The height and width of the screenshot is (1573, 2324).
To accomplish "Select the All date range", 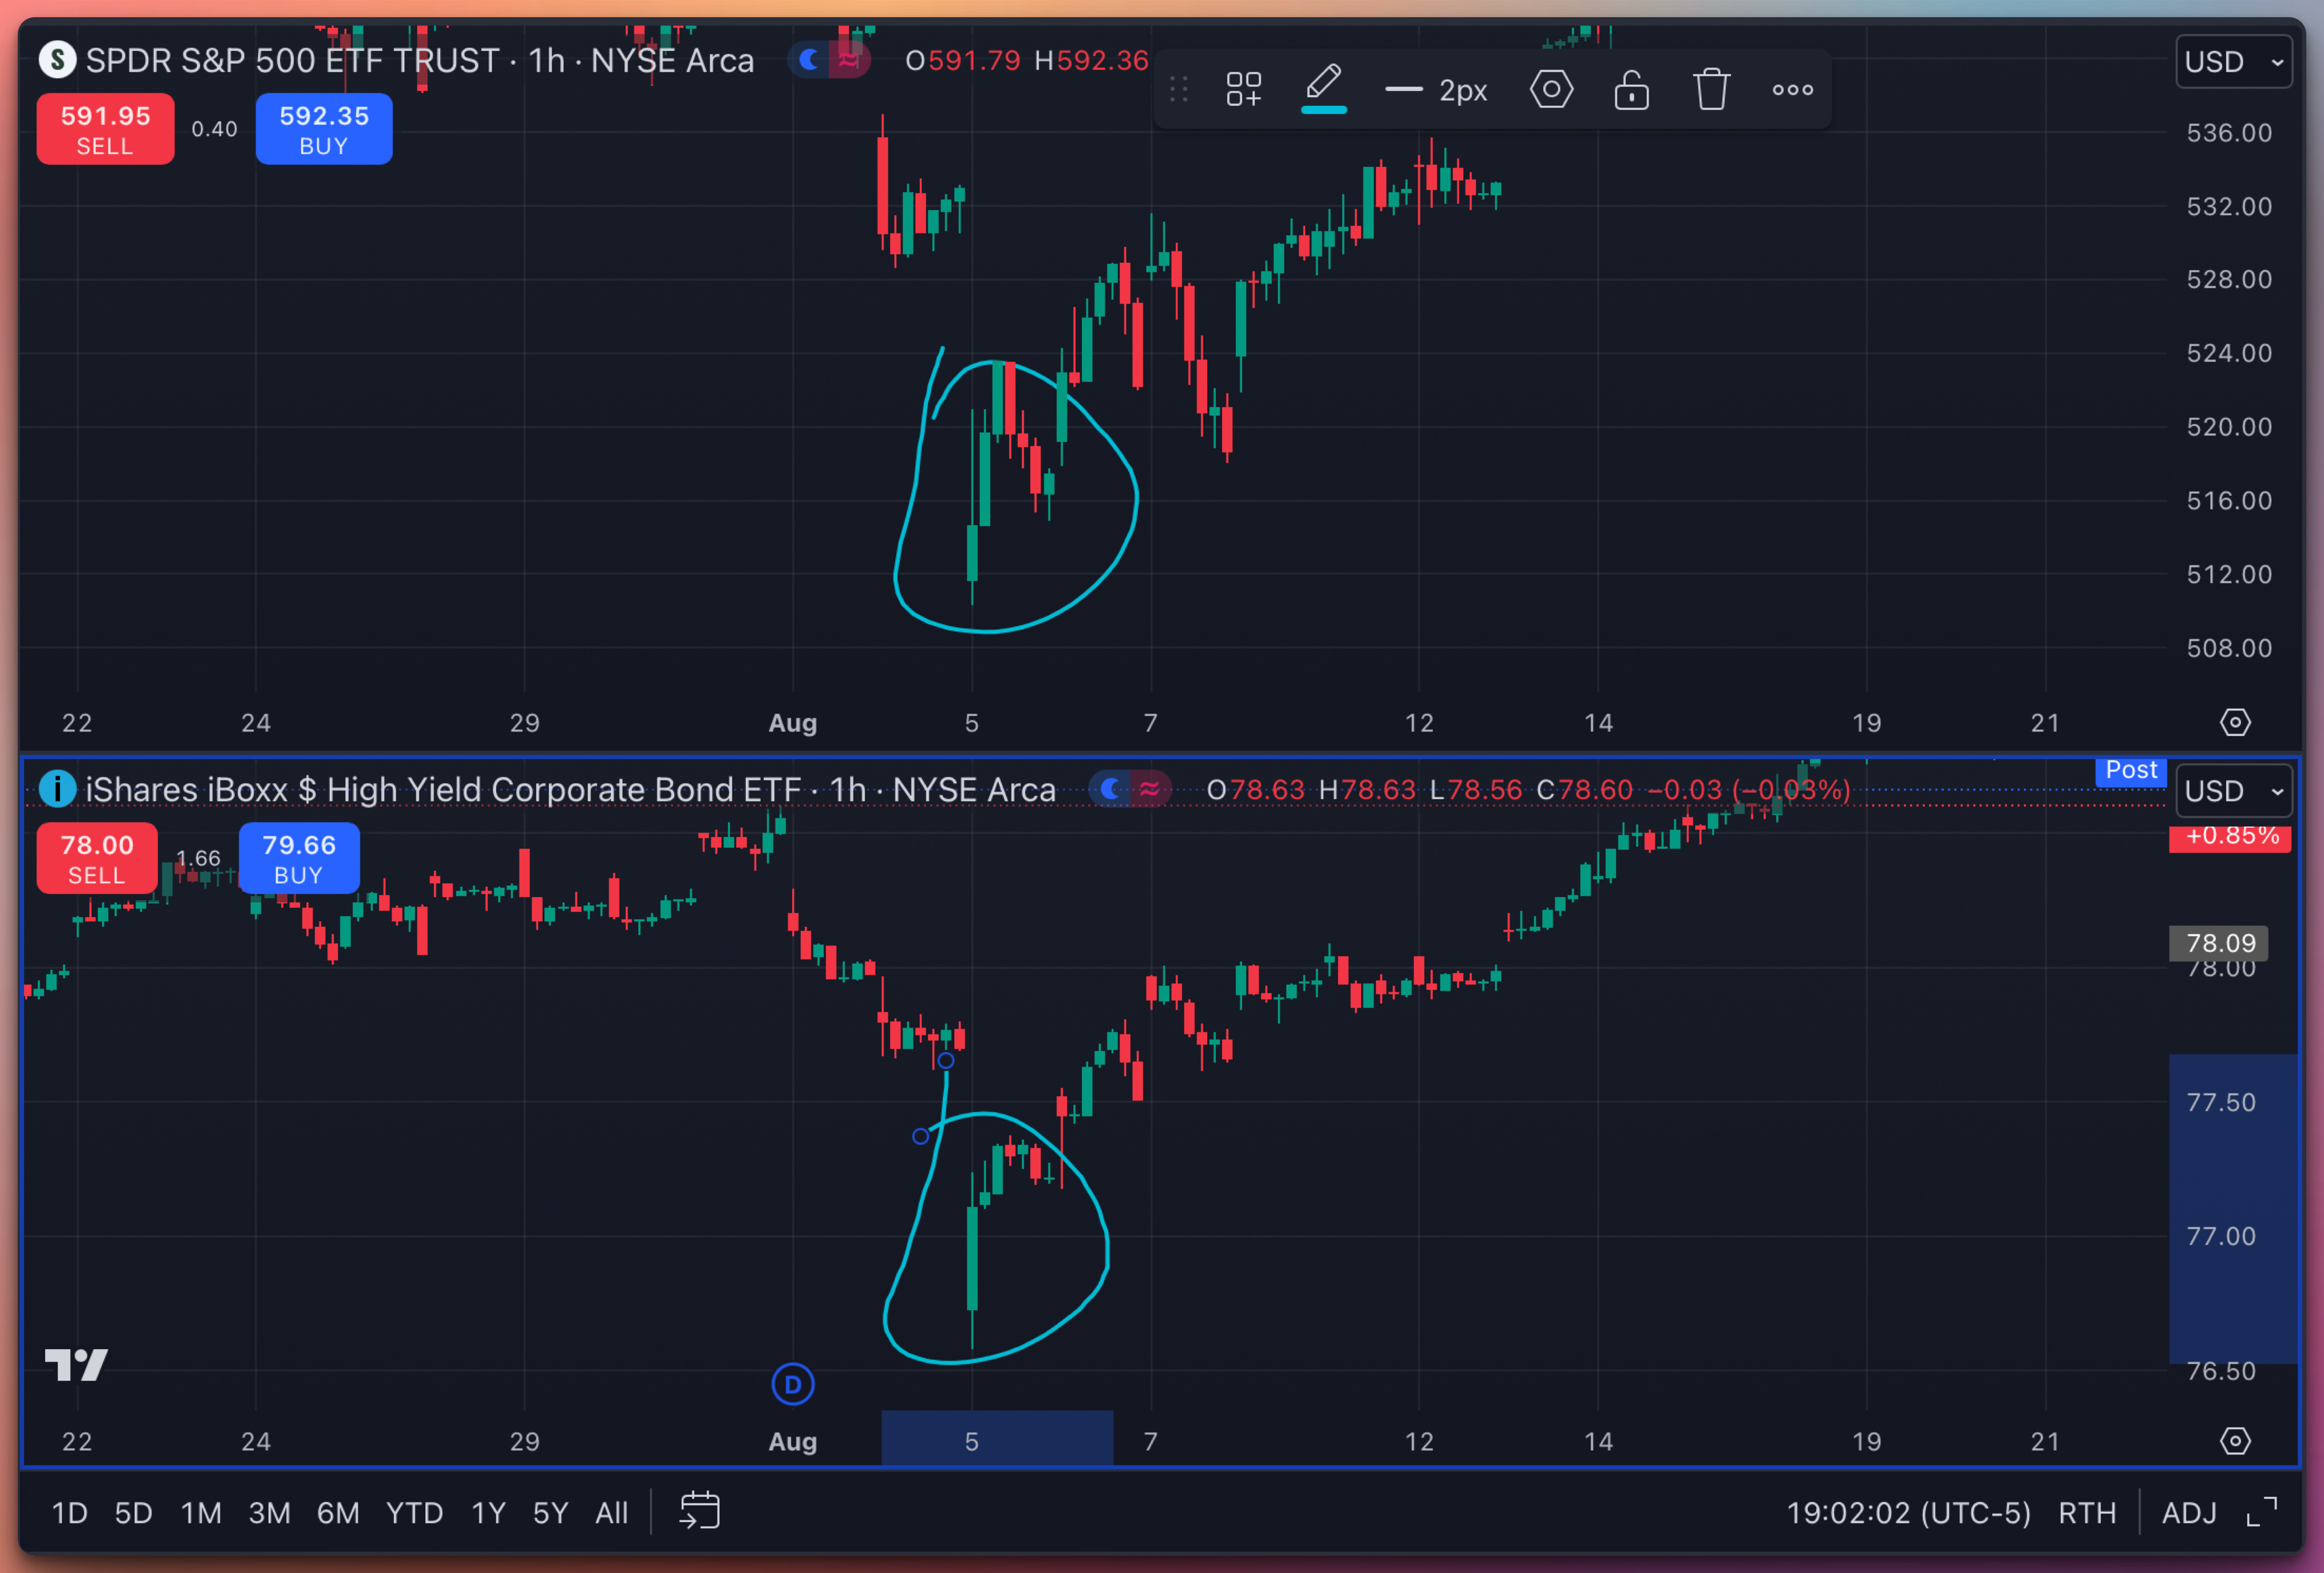I will coord(611,1513).
